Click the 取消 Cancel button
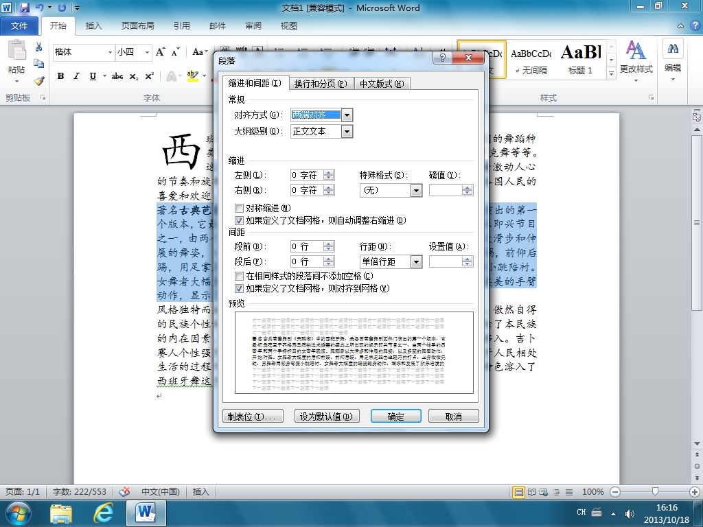 (x=454, y=417)
